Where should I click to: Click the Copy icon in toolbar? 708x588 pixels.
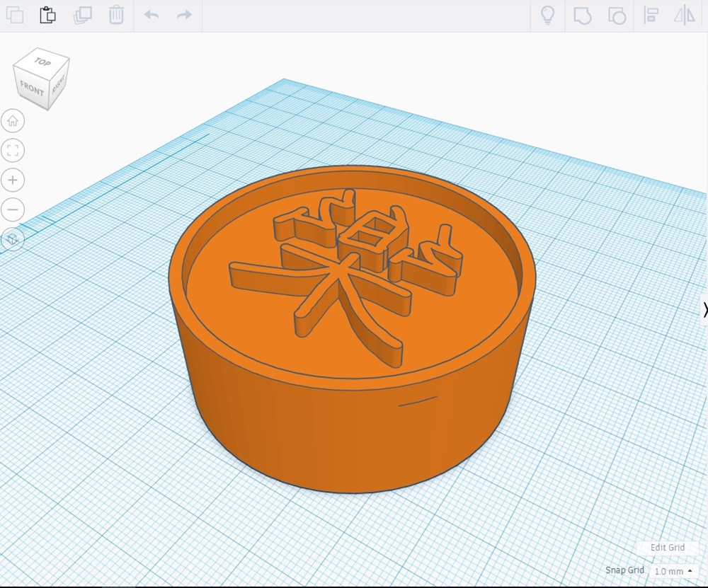click(x=14, y=15)
